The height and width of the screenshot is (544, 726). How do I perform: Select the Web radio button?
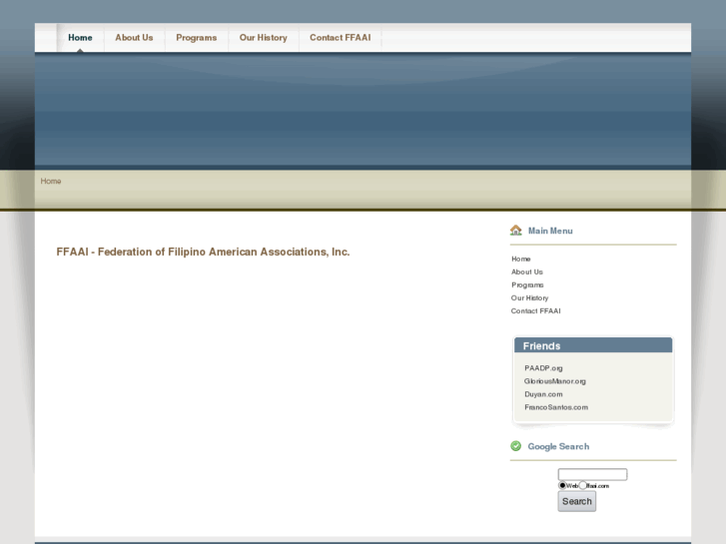(562, 485)
